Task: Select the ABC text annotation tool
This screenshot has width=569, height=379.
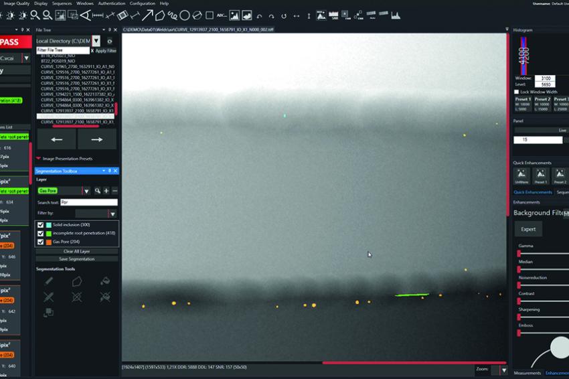Action: [x=222, y=15]
